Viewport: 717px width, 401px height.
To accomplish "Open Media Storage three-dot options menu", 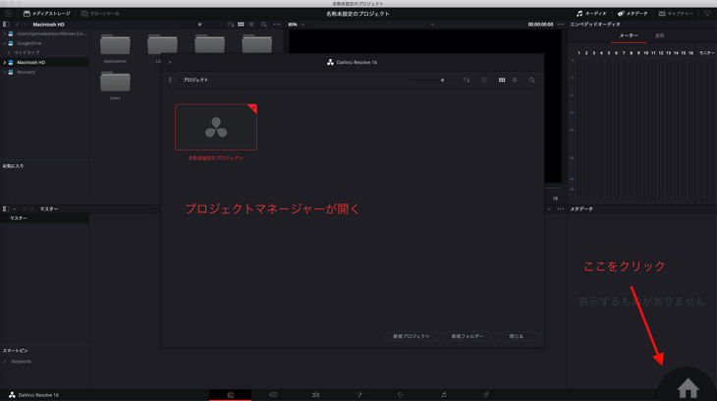I will (x=277, y=25).
